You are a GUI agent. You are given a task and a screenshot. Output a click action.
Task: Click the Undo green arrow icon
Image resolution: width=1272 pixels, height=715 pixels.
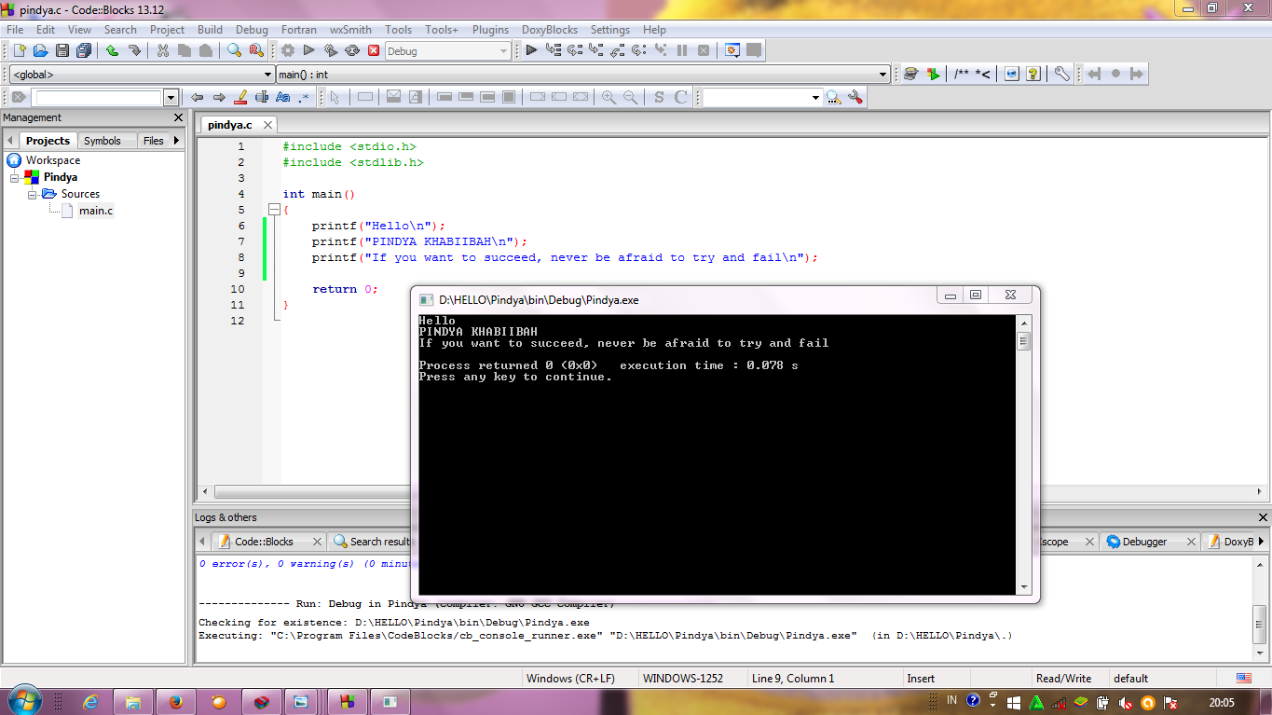click(x=112, y=50)
